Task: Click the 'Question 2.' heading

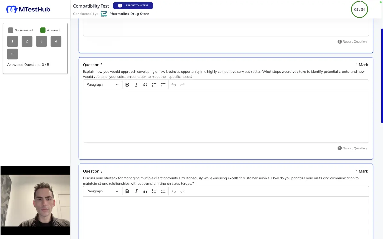Action: 93,65
